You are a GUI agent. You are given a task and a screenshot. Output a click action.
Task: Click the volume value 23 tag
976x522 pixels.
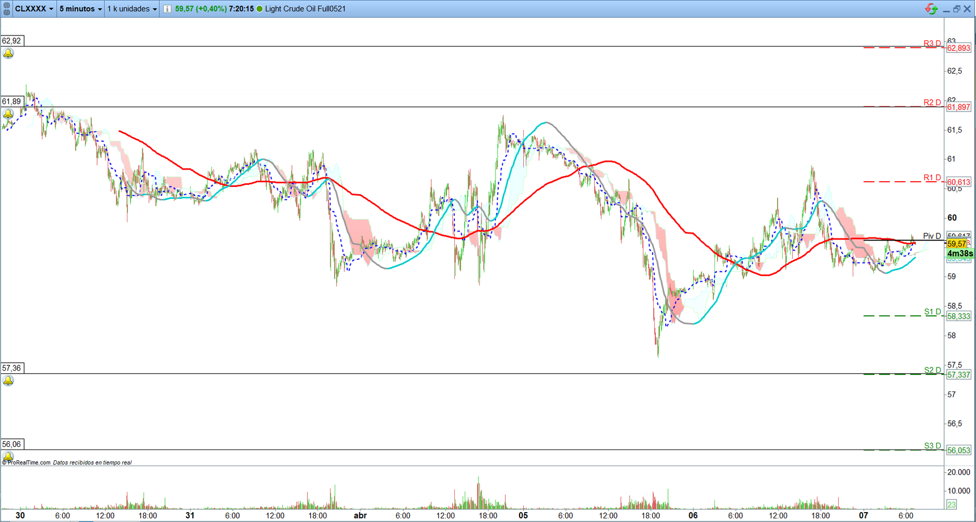pos(951,505)
